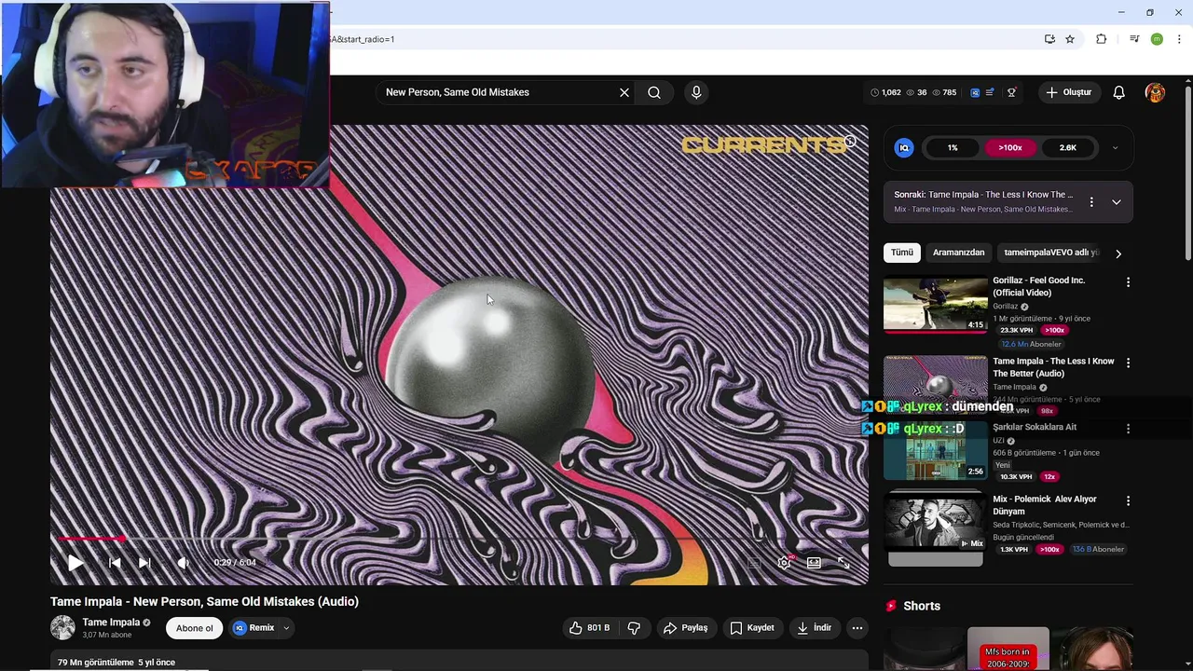
Task: Show more filter chips with right arrow
Action: (1118, 253)
